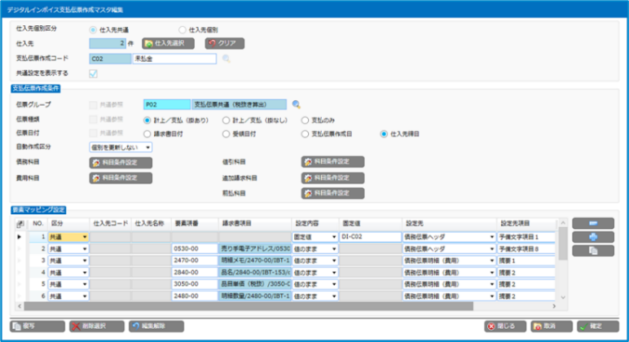Click the grid corner icon beside NO. header
The image size is (629, 342).
[20, 222]
